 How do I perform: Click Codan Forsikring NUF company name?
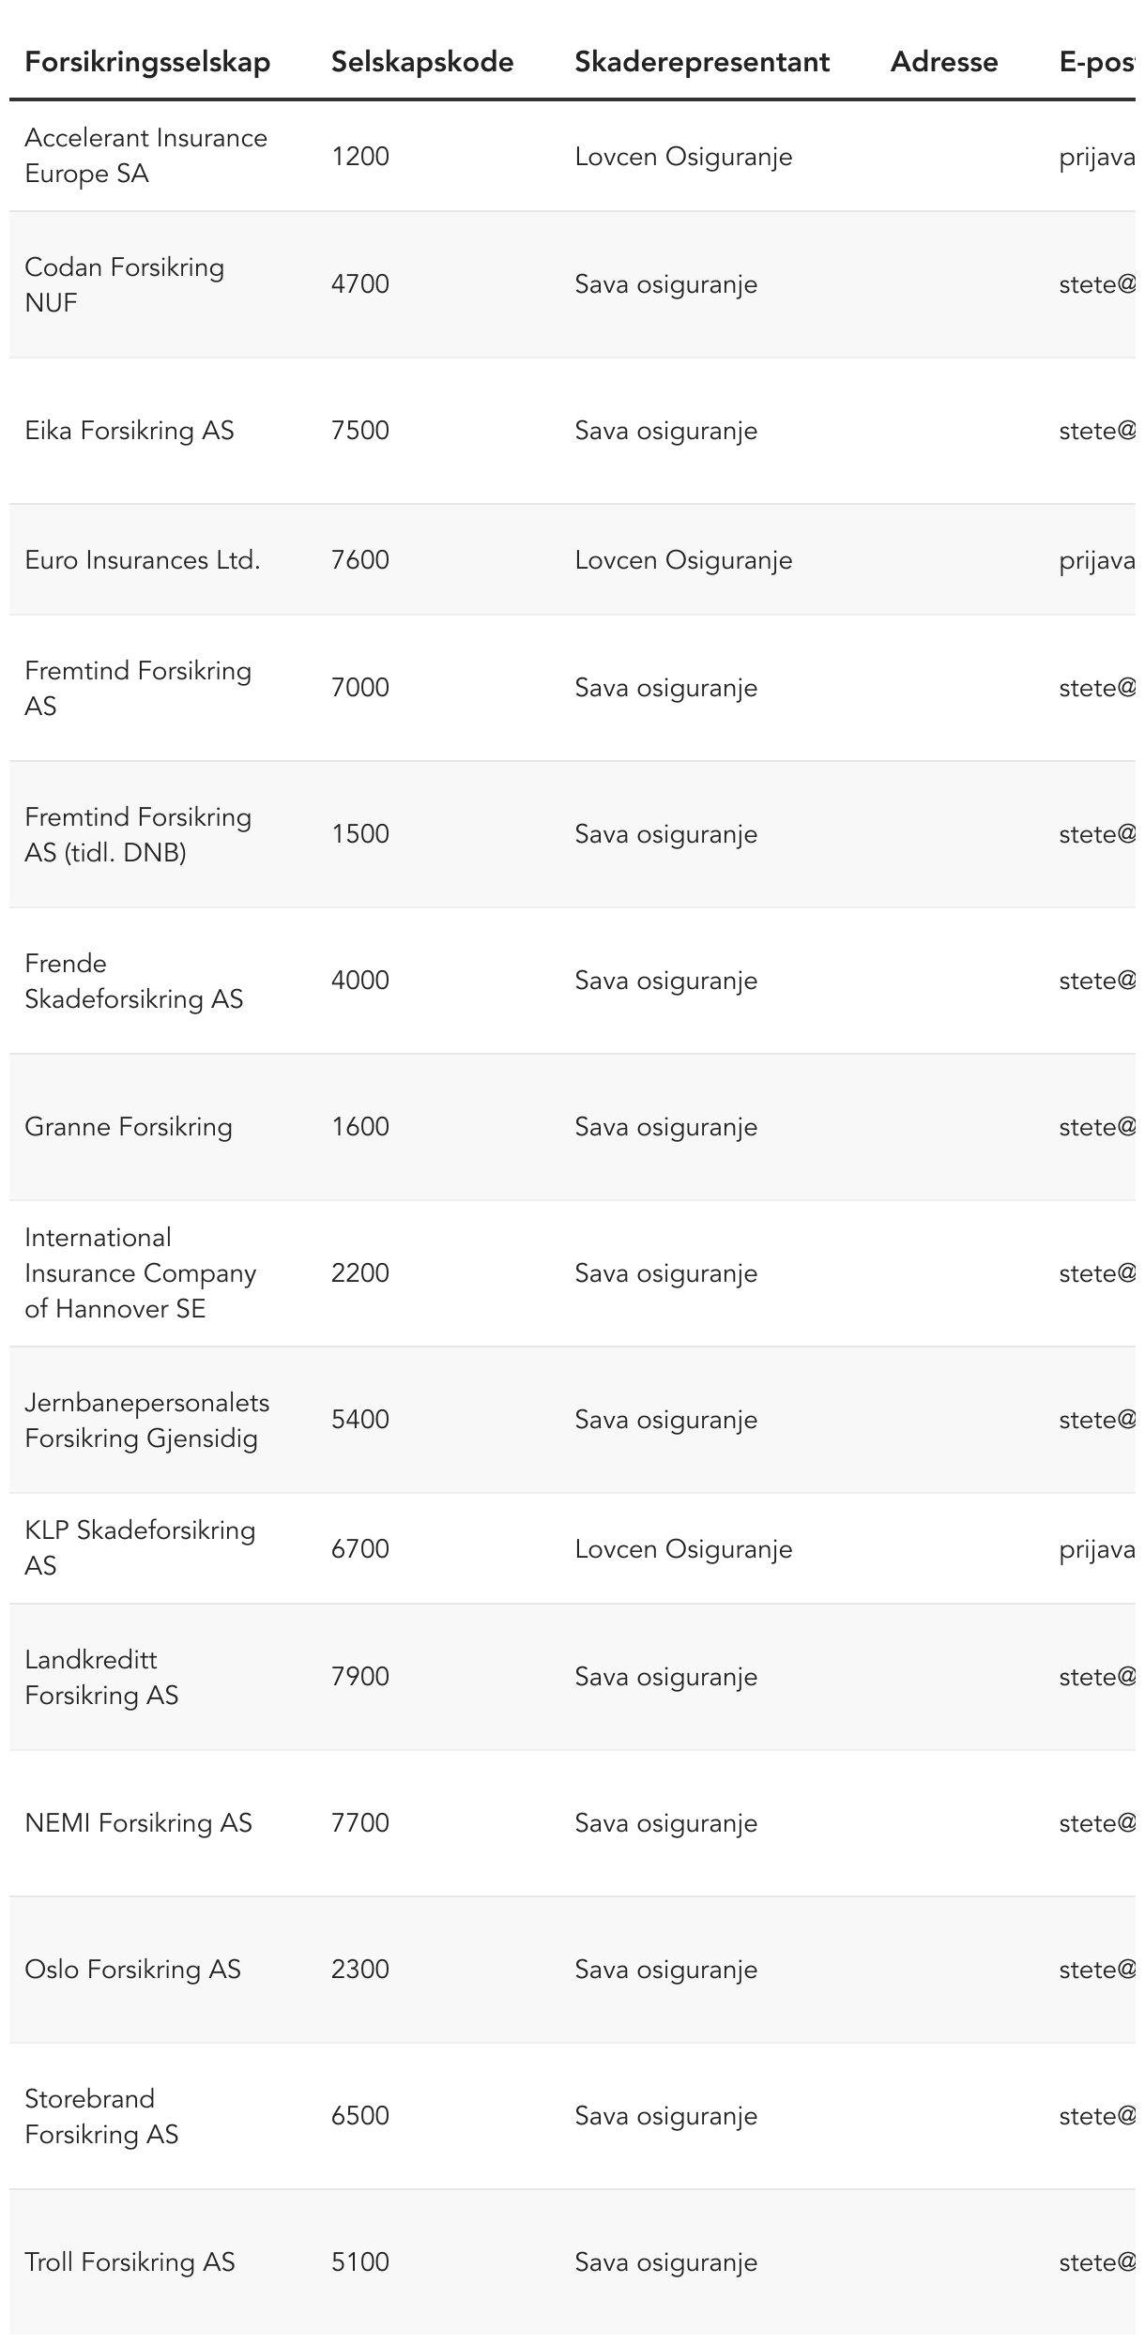pos(124,284)
